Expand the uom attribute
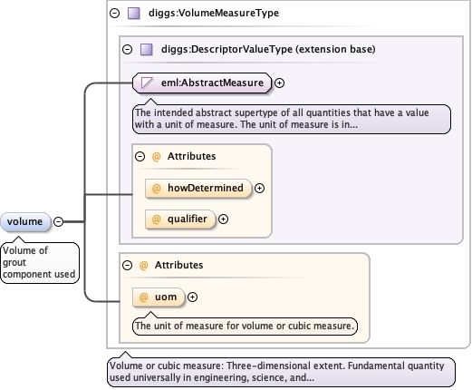This screenshot has height=390, width=472. pos(192,297)
